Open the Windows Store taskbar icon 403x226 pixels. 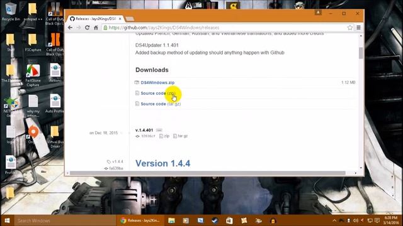click(x=229, y=220)
